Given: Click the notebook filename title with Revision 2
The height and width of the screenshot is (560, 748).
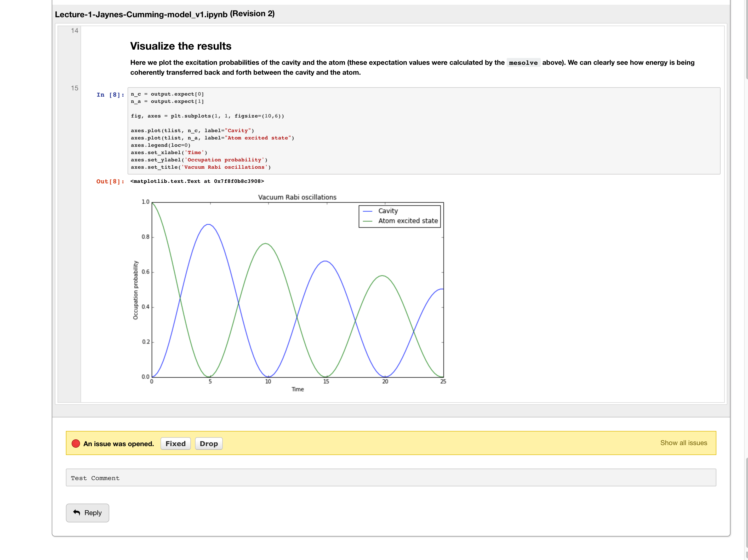Looking at the screenshot, I should (165, 14).
